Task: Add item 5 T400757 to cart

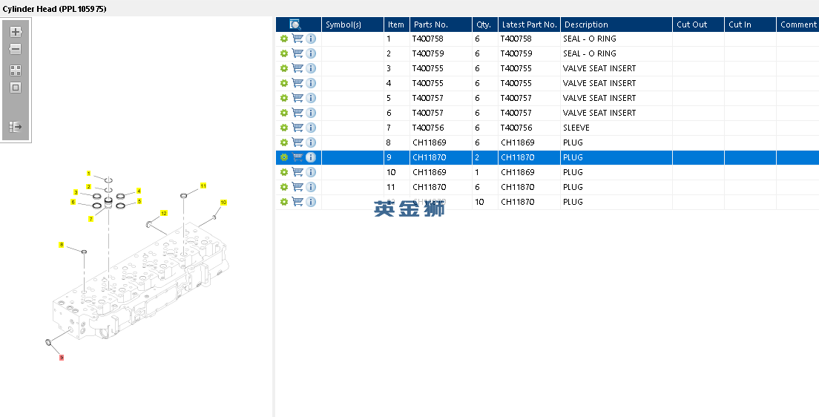Action: point(297,98)
